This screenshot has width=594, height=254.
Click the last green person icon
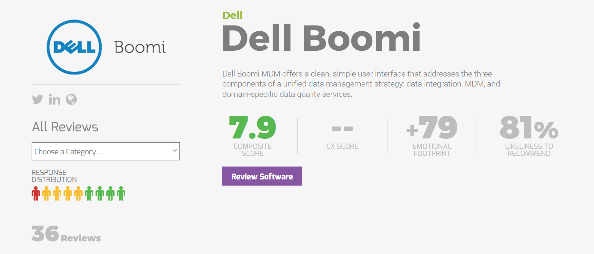point(121,194)
